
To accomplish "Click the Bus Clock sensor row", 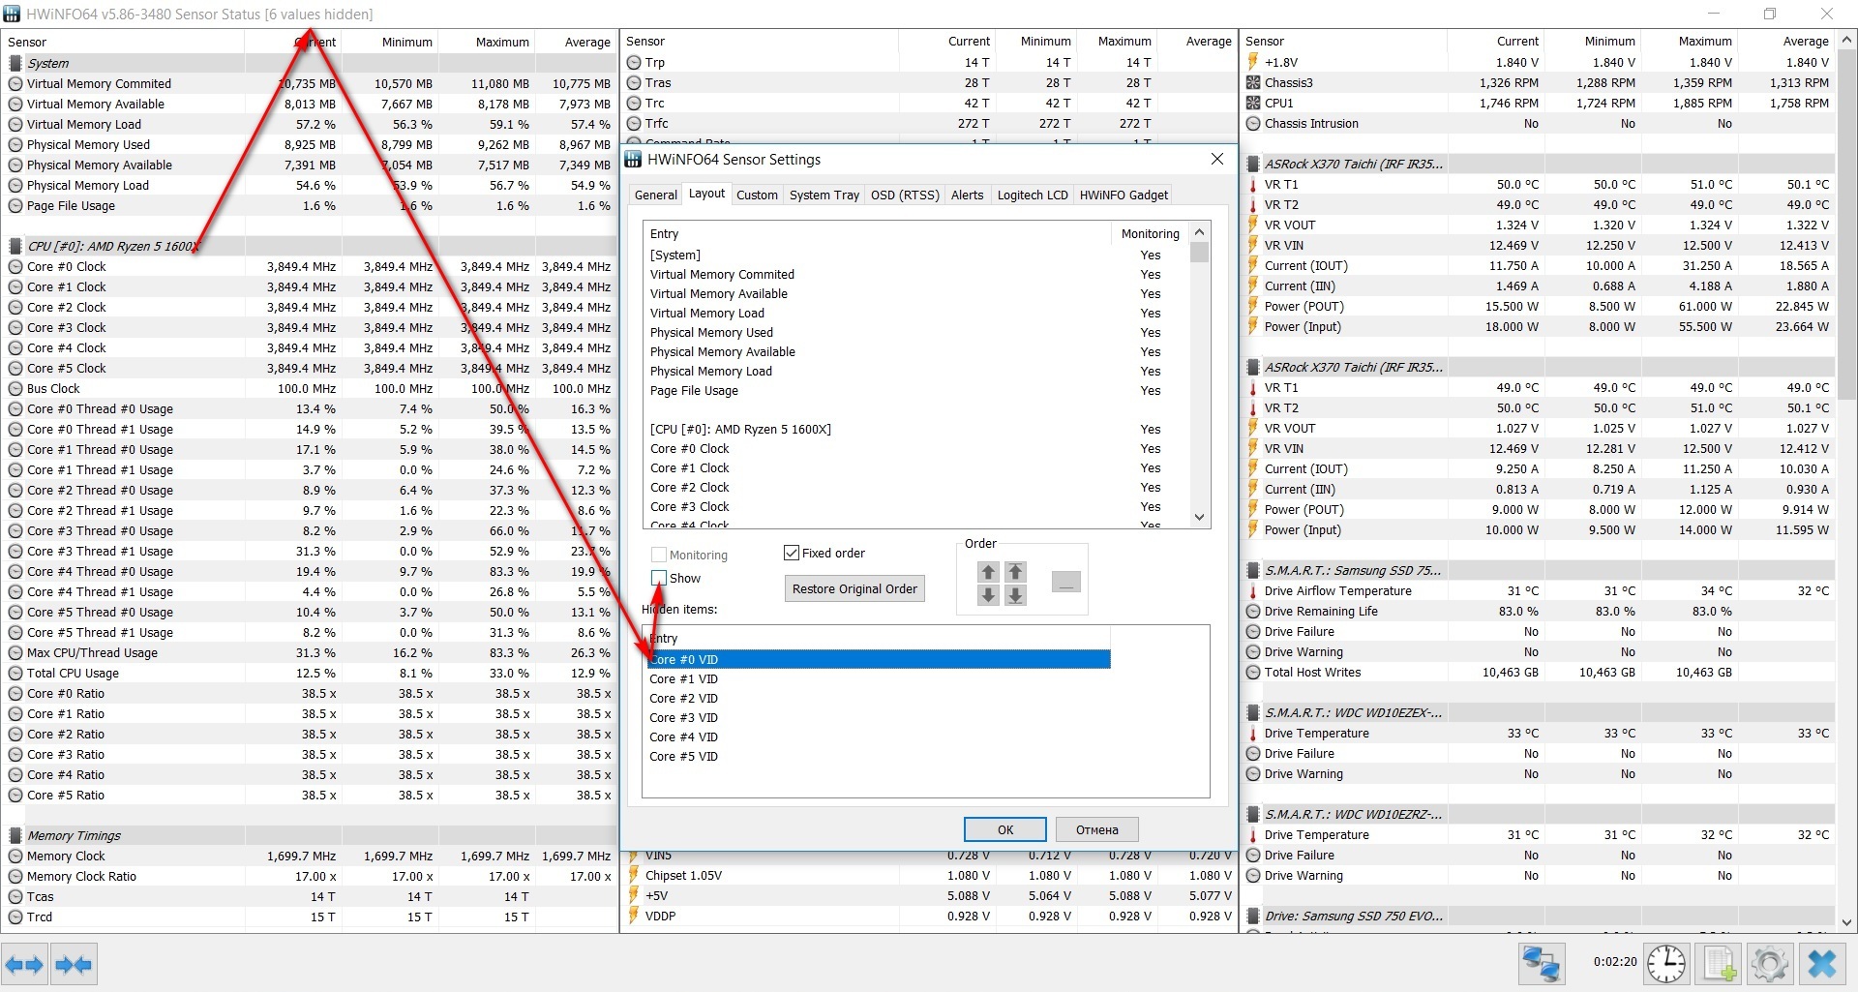I will tap(310, 388).
